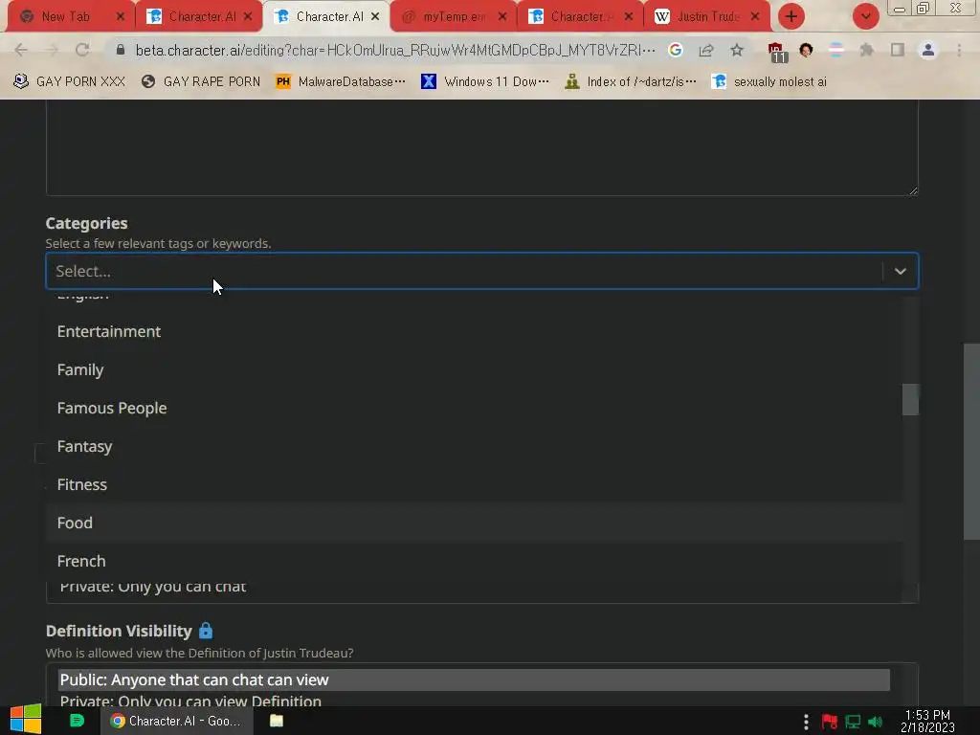Choose the Food category
Screen dimensions: 980x735
pos(474,523)
